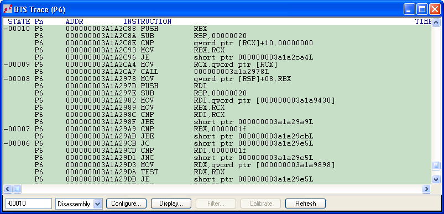
Task: Minimize the BTS Trace window
Action: (x=409, y=10)
